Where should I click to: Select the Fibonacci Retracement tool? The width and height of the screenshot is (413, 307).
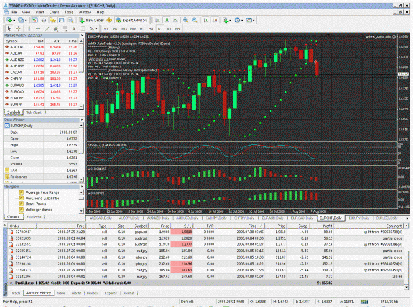coord(65,28)
